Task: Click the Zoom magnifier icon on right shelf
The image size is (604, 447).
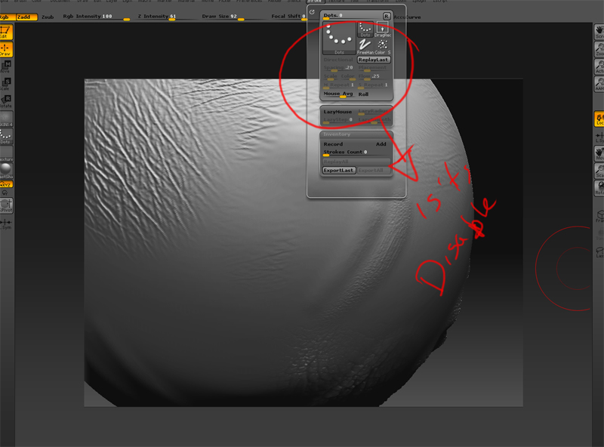Action: click(x=599, y=49)
